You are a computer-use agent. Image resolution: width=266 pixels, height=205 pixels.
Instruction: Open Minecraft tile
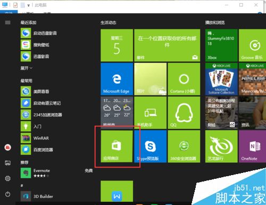point(252,79)
